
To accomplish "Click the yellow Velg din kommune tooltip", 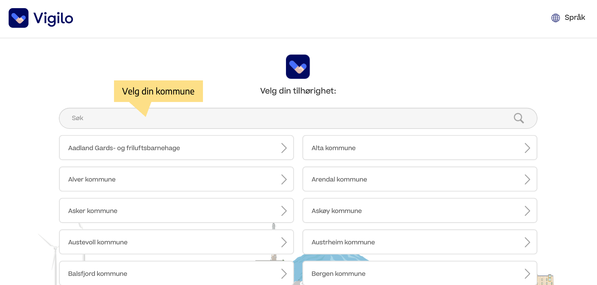I will (158, 91).
